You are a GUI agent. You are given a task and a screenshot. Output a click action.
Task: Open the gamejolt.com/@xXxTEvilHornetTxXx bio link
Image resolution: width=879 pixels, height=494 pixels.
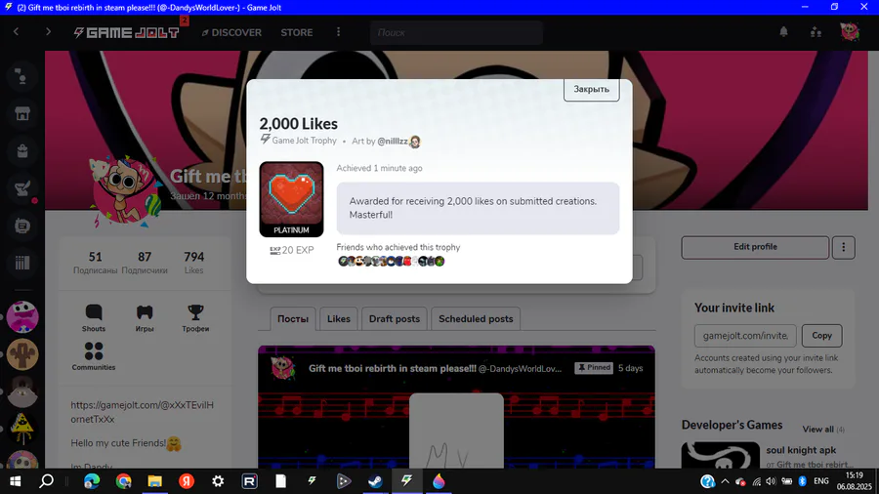pyautogui.click(x=142, y=412)
